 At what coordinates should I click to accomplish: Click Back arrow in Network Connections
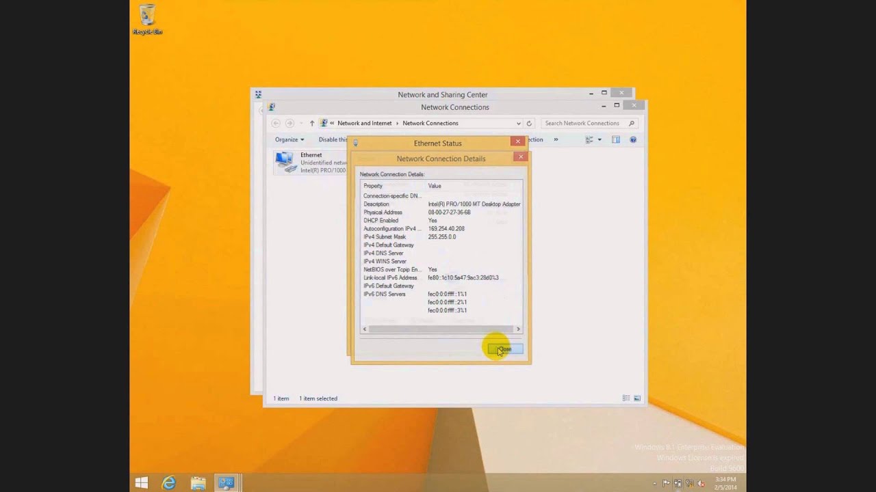[x=276, y=123]
